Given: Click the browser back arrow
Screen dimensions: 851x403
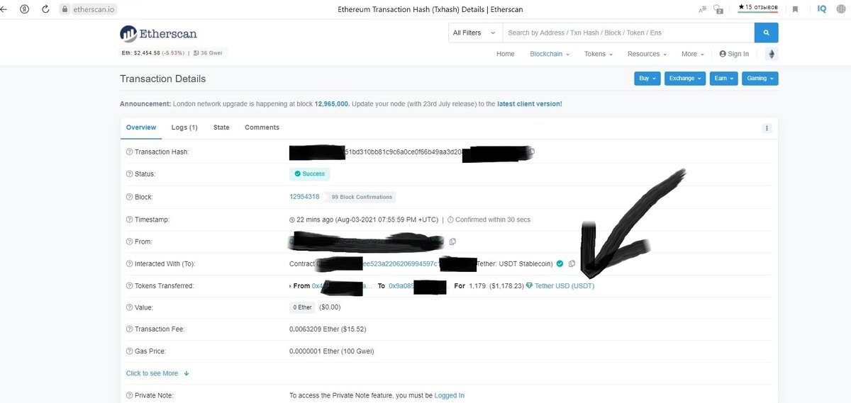Looking at the screenshot, I should click(4, 9).
